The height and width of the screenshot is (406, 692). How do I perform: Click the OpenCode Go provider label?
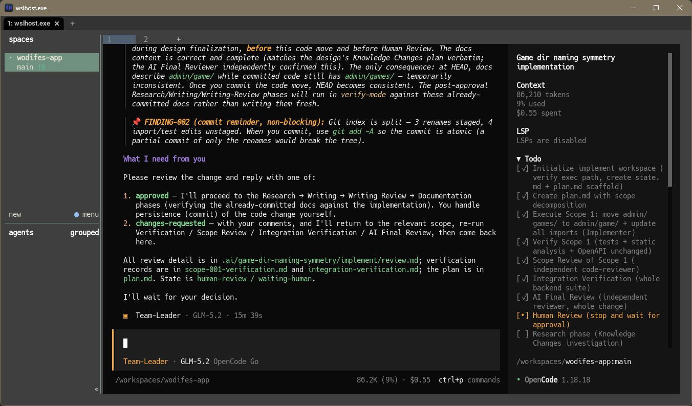[236, 362]
